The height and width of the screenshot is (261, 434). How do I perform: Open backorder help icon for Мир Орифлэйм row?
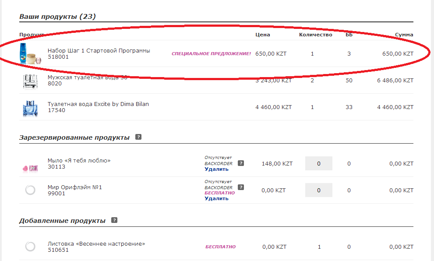(x=241, y=187)
